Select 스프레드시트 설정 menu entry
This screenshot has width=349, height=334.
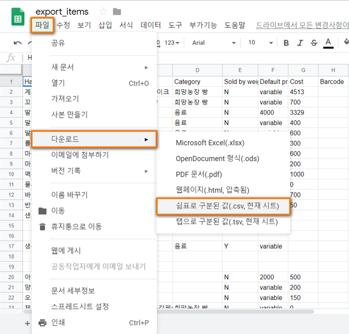pyautogui.click(x=94, y=307)
